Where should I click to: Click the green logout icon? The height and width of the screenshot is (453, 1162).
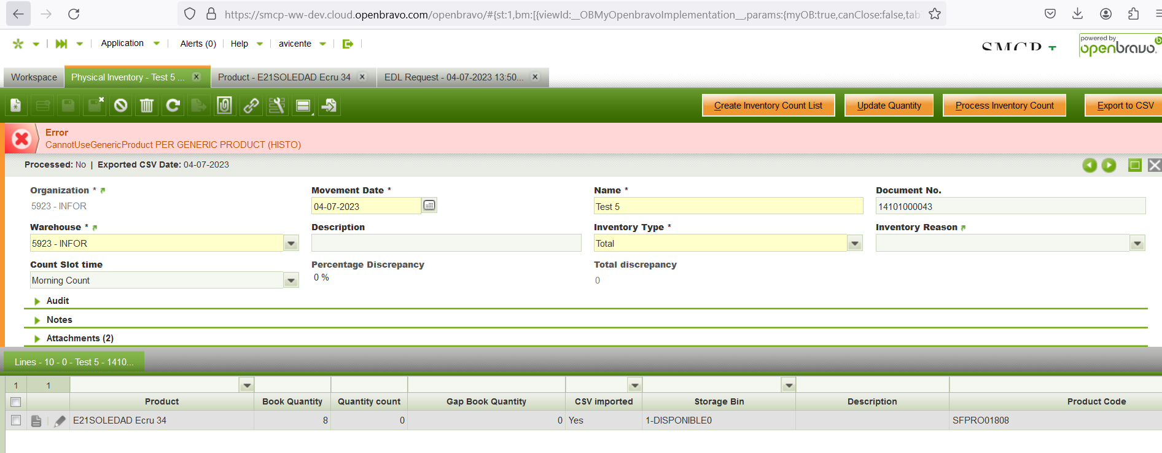coord(348,44)
